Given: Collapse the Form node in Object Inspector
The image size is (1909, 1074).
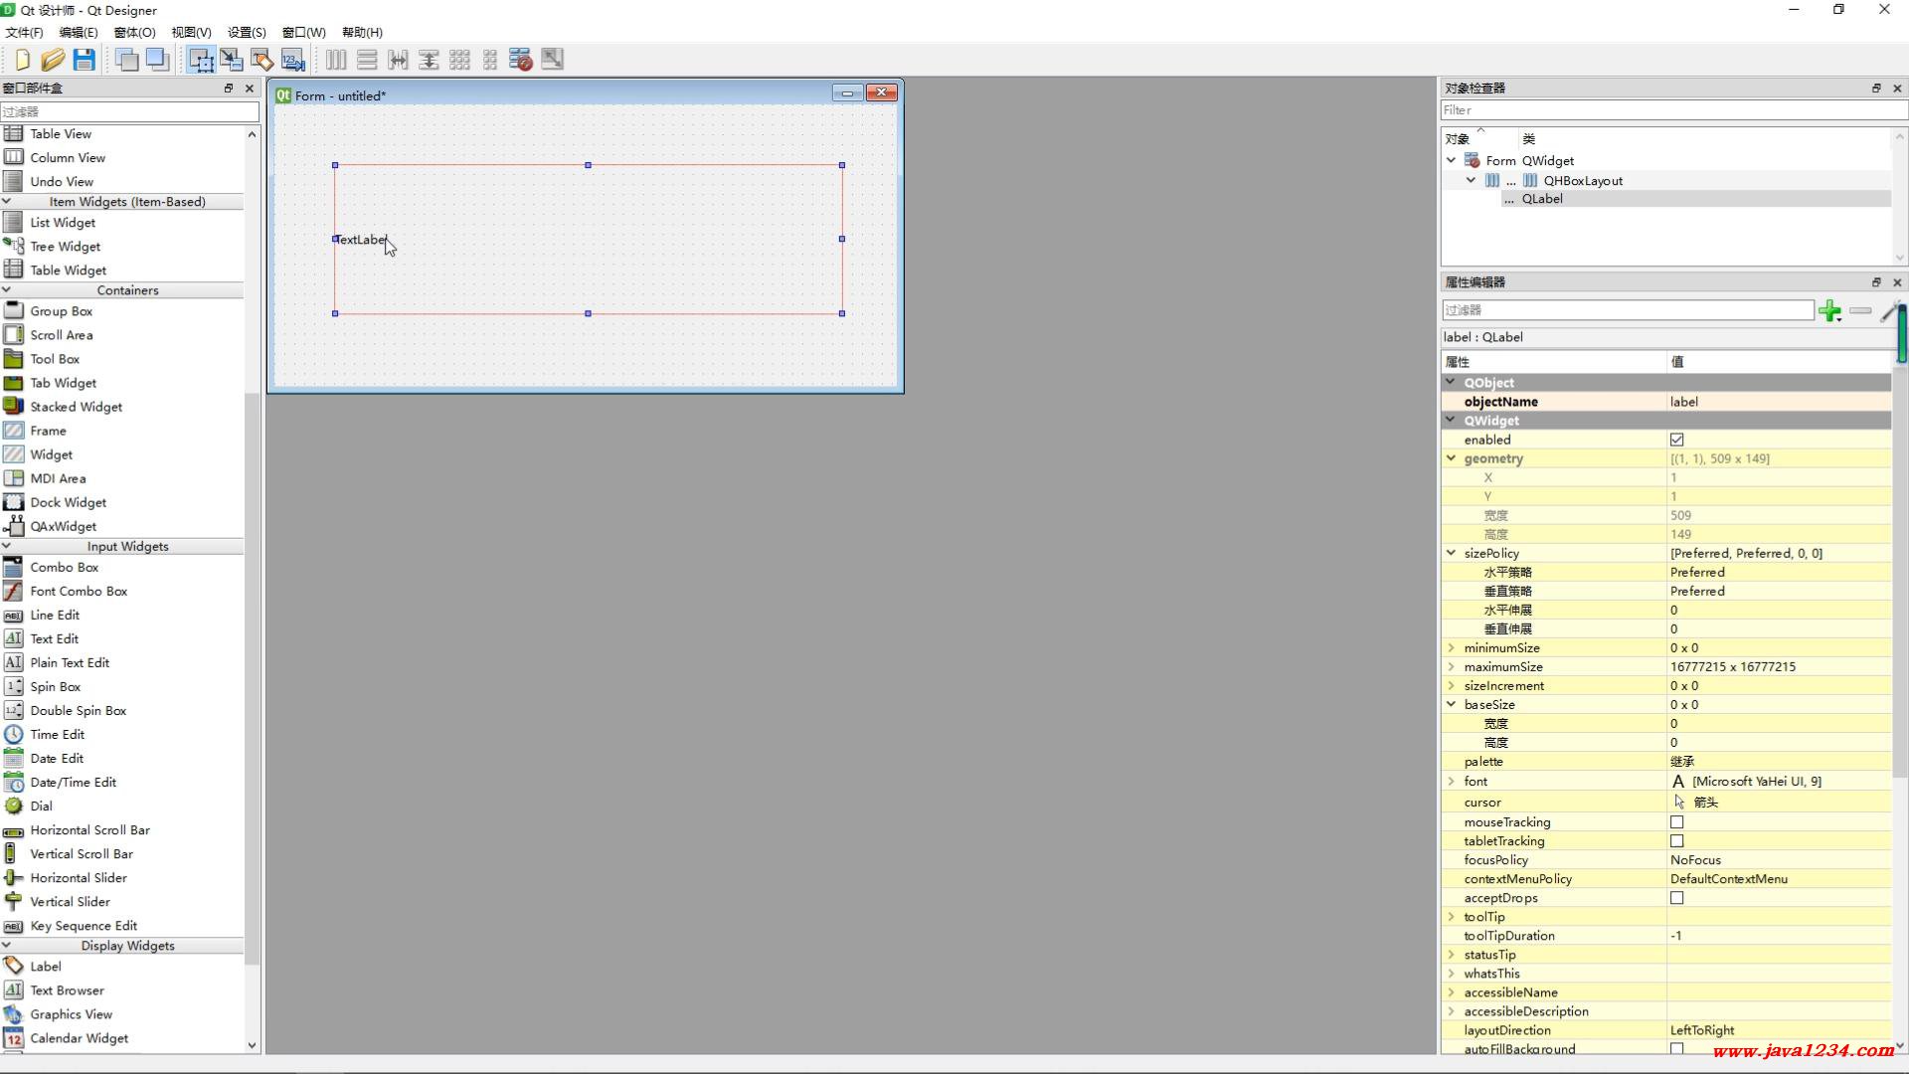Looking at the screenshot, I should [1451, 160].
